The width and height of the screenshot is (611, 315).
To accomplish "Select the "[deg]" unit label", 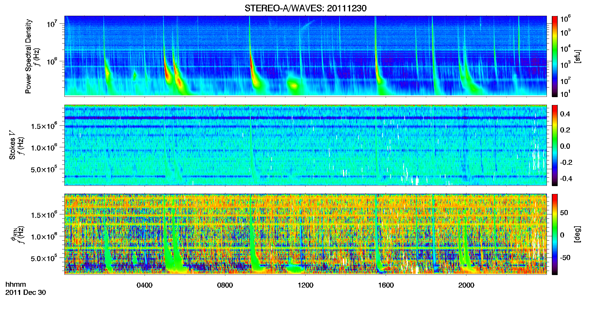I will click(577, 234).
